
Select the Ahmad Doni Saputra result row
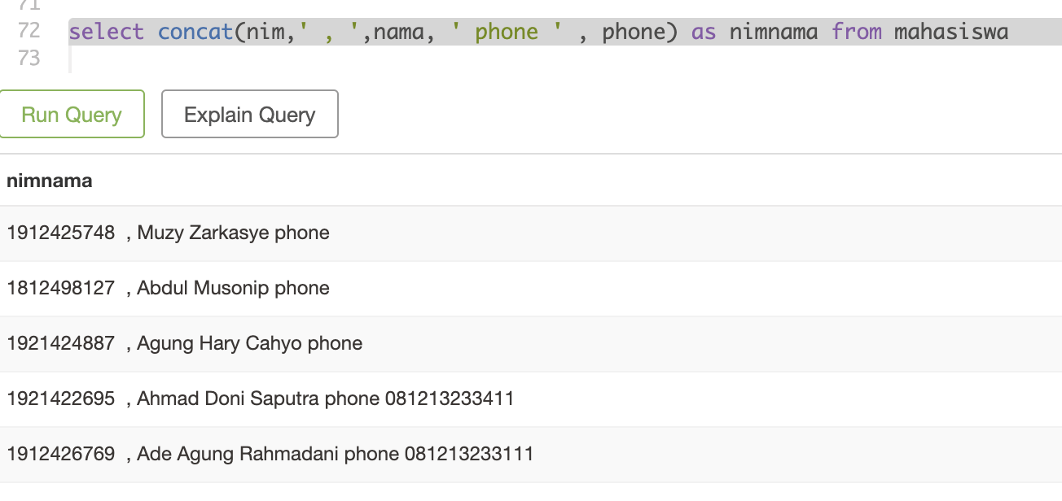261,399
